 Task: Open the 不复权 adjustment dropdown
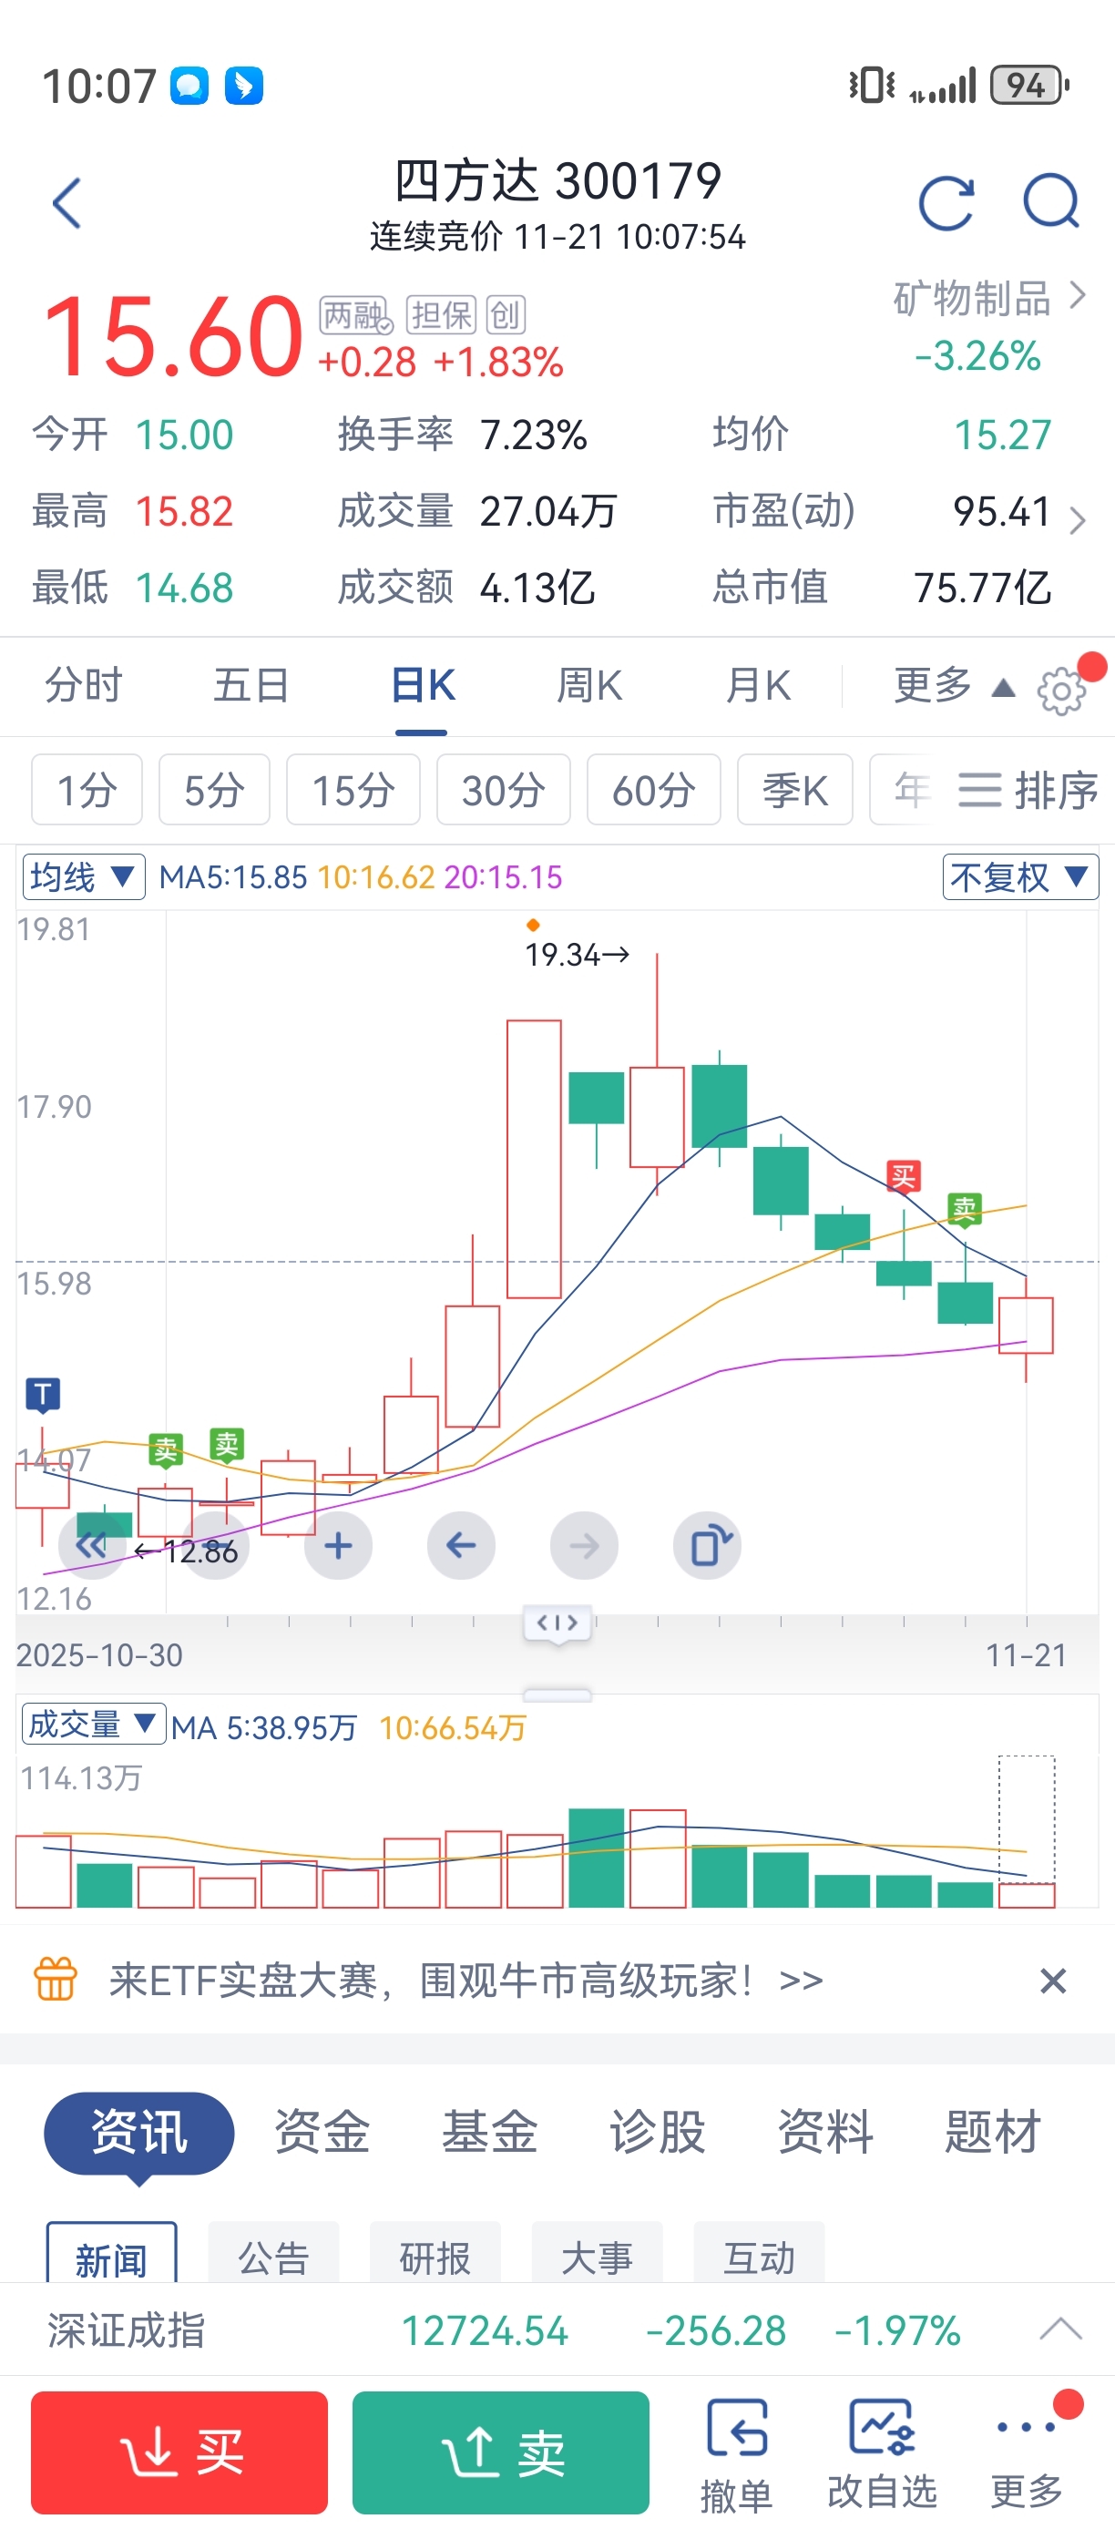click(x=1019, y=875)
